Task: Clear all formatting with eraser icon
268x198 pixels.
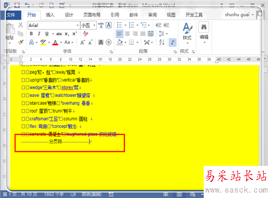Action: (86, 34)
